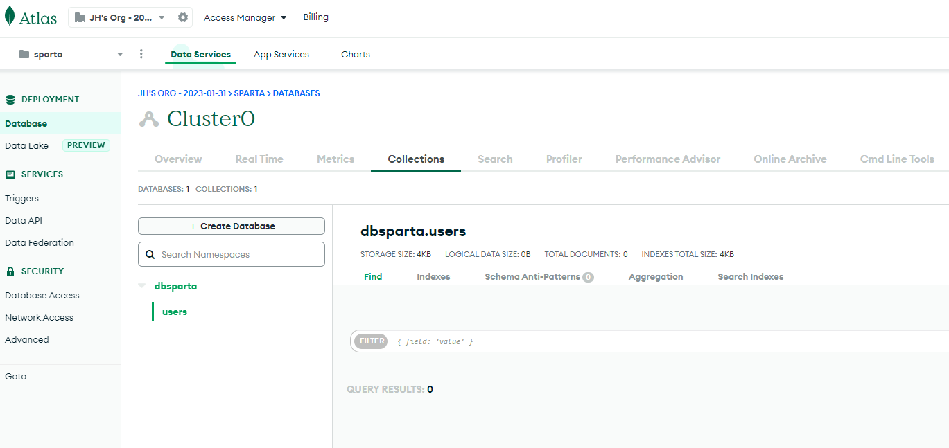Click the LOGICAL DATA SIZE: 0B stat
Screen dimensions: 949x448
(488, 254)
